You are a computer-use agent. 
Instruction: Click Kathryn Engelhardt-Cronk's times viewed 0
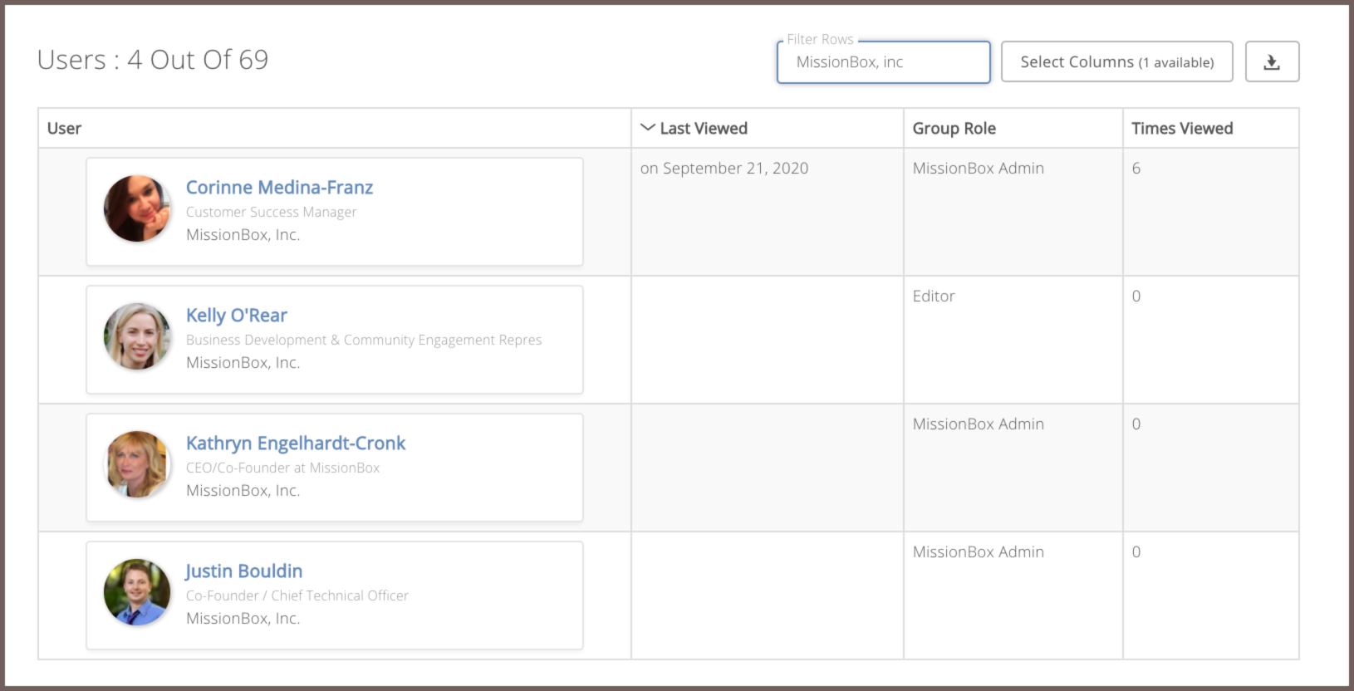point(1136,424)
